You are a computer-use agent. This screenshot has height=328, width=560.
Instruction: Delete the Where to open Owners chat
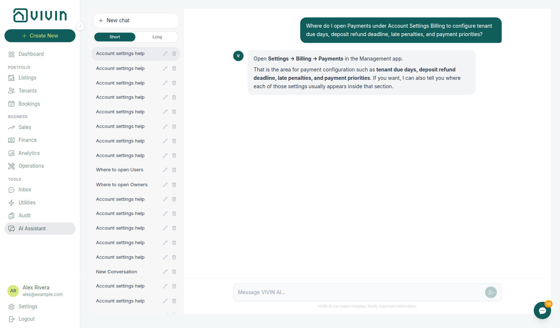point(174,185)
